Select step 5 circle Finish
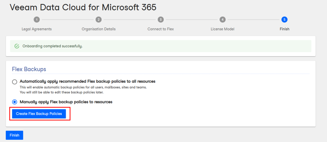This screenshot has width=327, height=142. click(x=285, y=20)
